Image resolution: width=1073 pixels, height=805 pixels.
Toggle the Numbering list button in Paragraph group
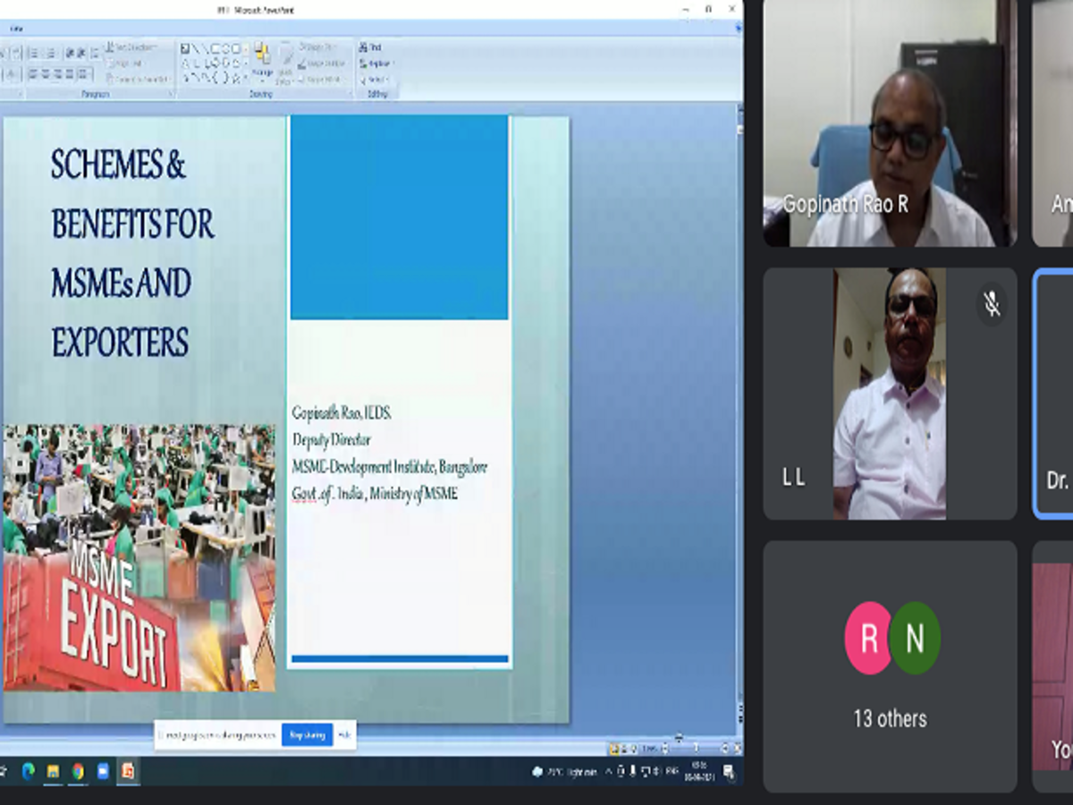[50, 53]
